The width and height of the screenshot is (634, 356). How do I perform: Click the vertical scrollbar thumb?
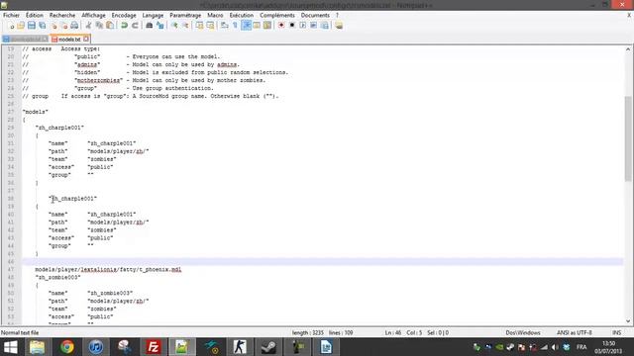(628, 138)
